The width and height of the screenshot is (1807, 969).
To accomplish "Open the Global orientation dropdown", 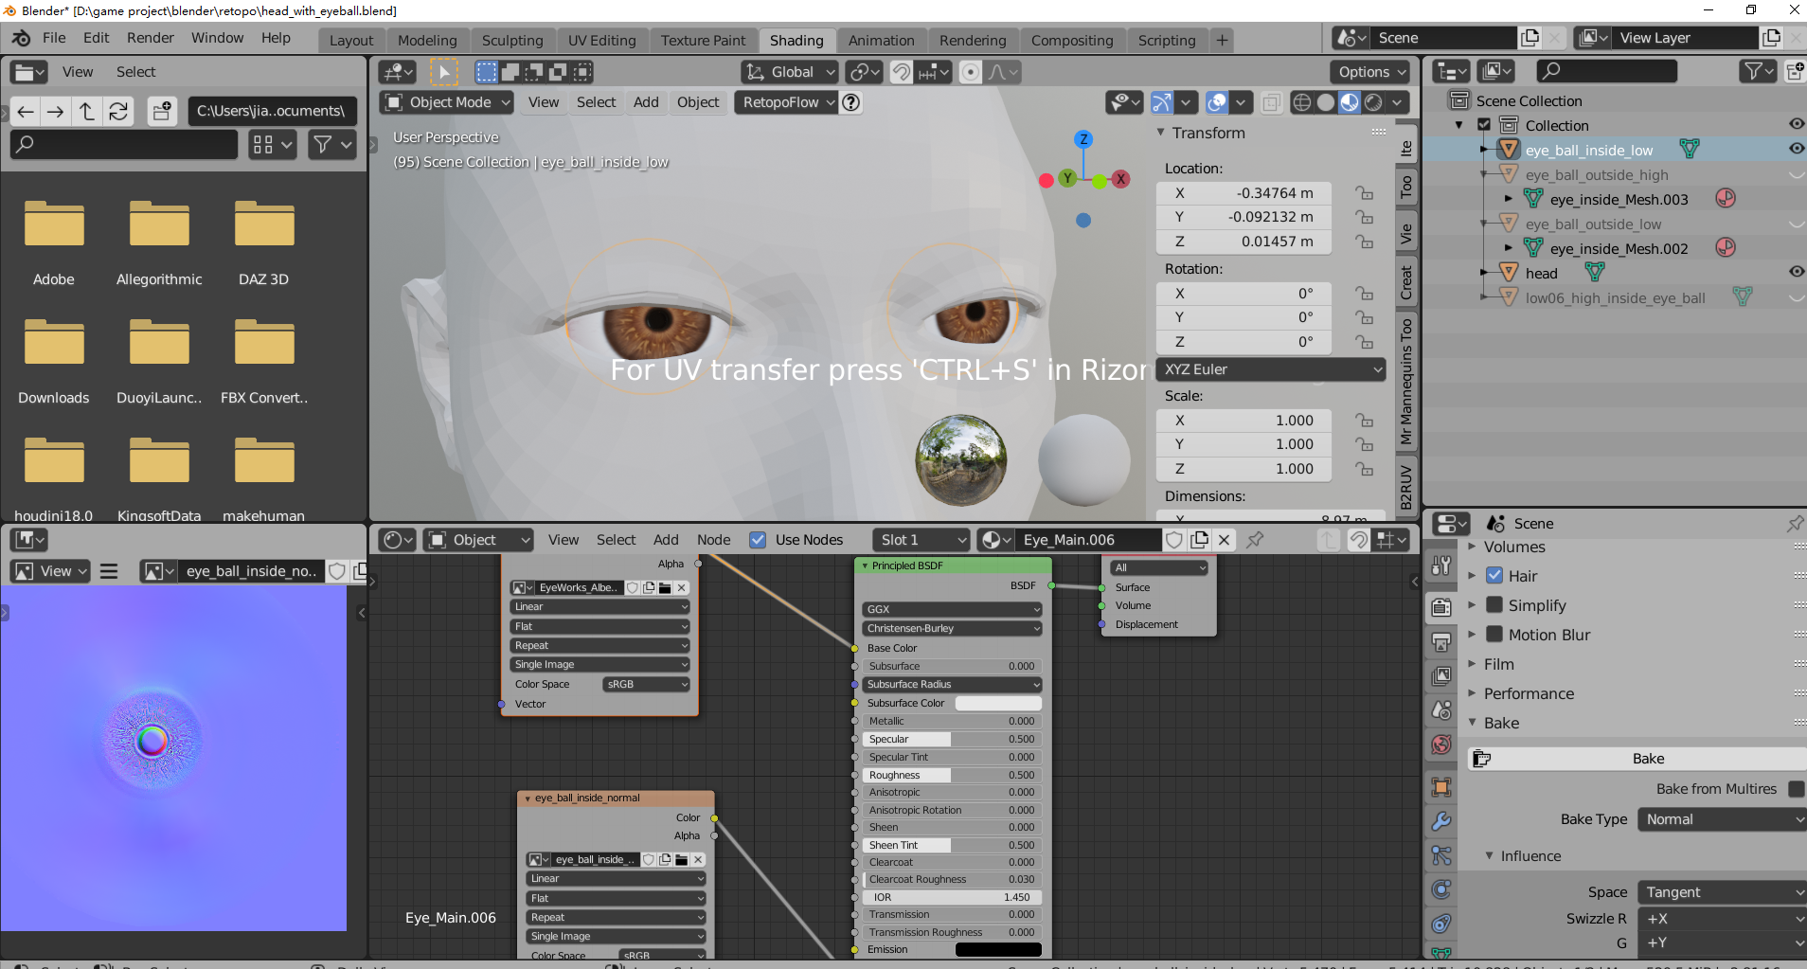I will coord(790,72).
